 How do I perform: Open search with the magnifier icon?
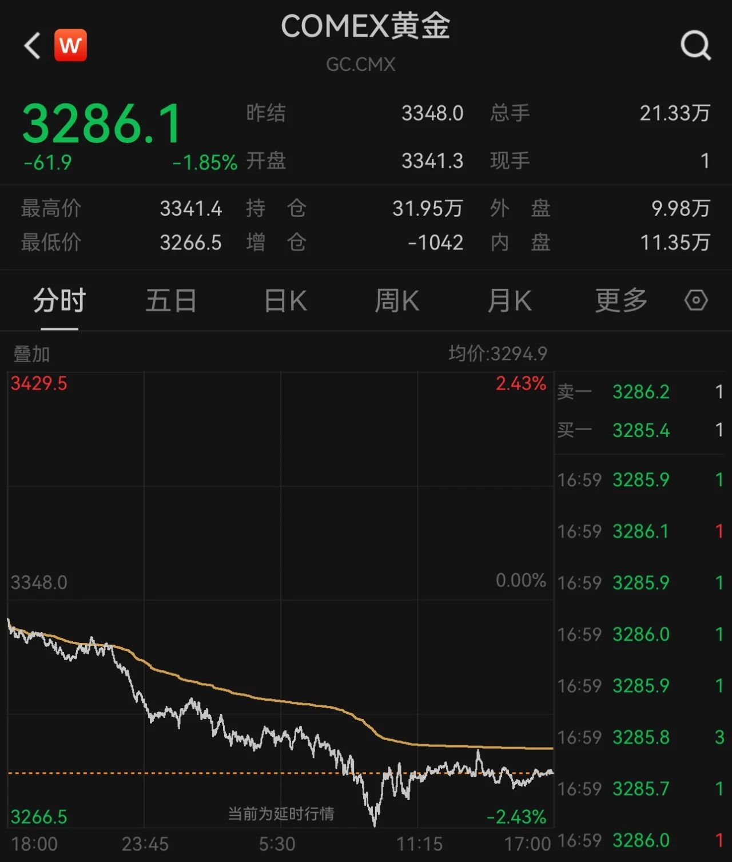695,45
